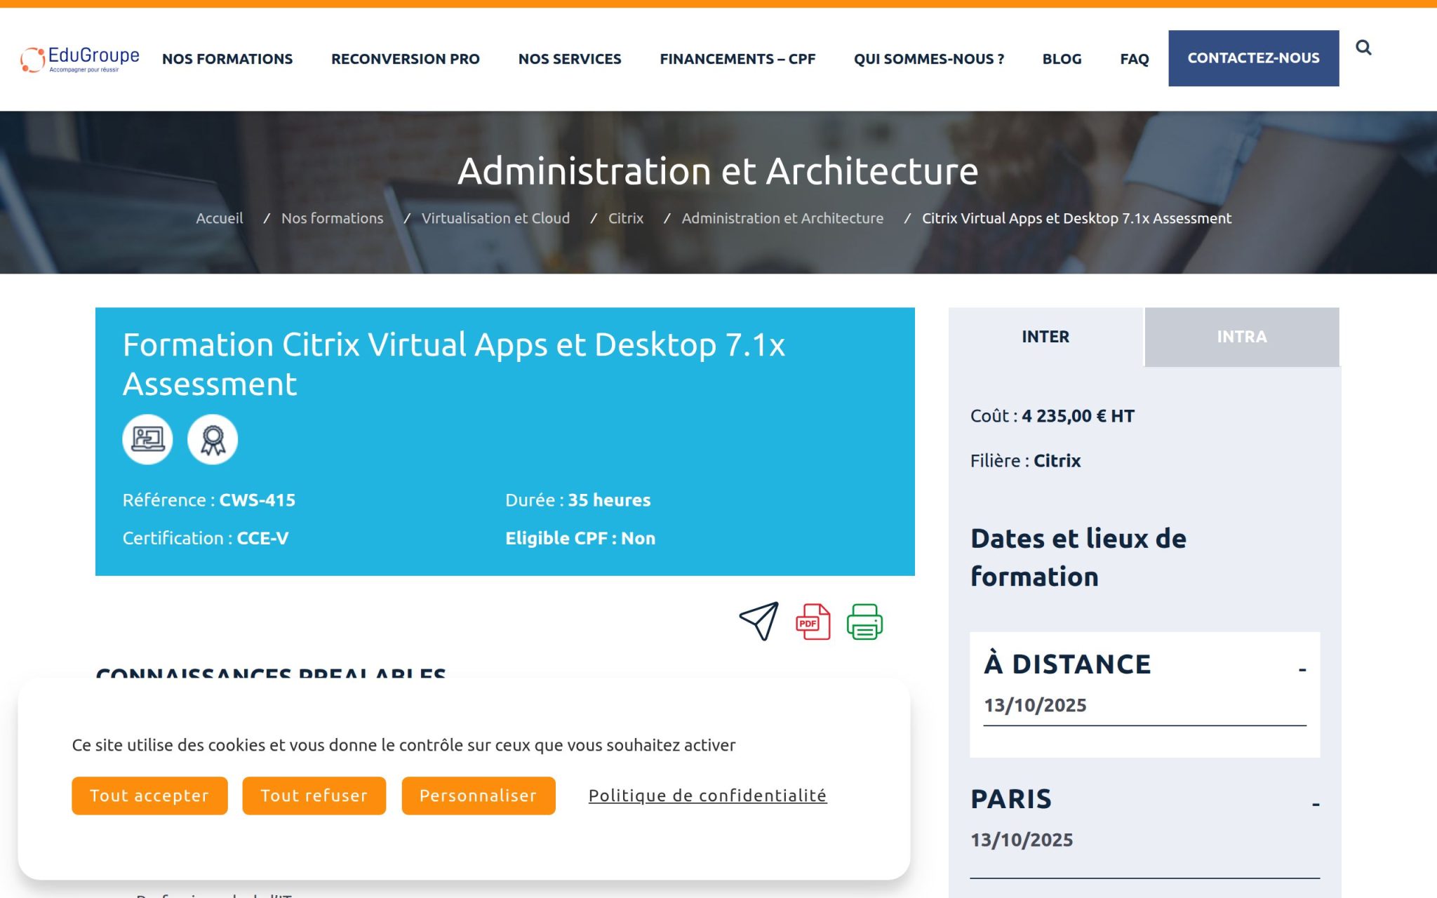Go to Accueil breadcrumb link

click(x=220, y=218)
